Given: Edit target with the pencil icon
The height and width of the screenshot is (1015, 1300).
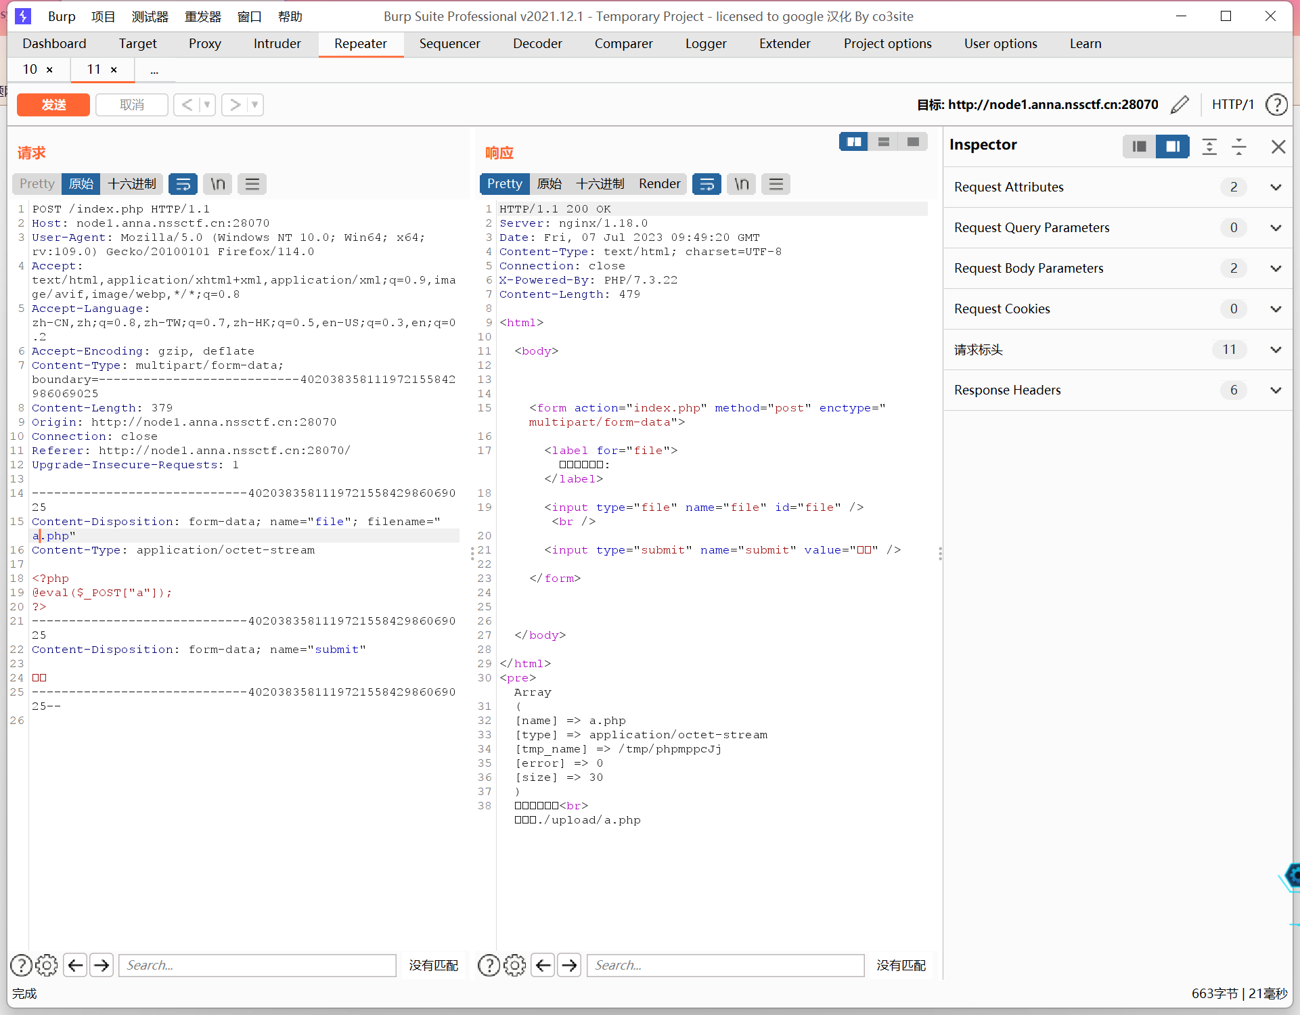Looking at the screenshot, I should [1180, 104].
